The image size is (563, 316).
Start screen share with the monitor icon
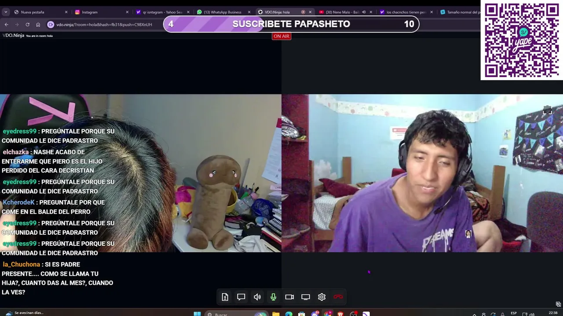click(x=306, y=297)
